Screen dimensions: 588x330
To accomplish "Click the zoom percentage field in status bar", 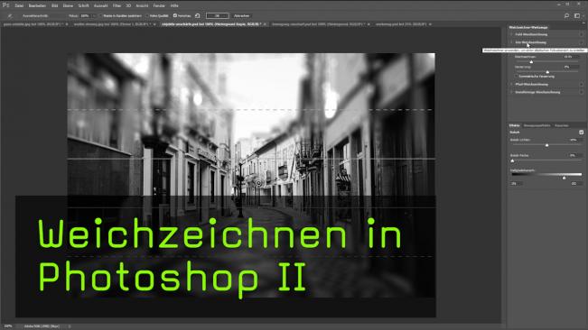I will click(x=8, y=326).
